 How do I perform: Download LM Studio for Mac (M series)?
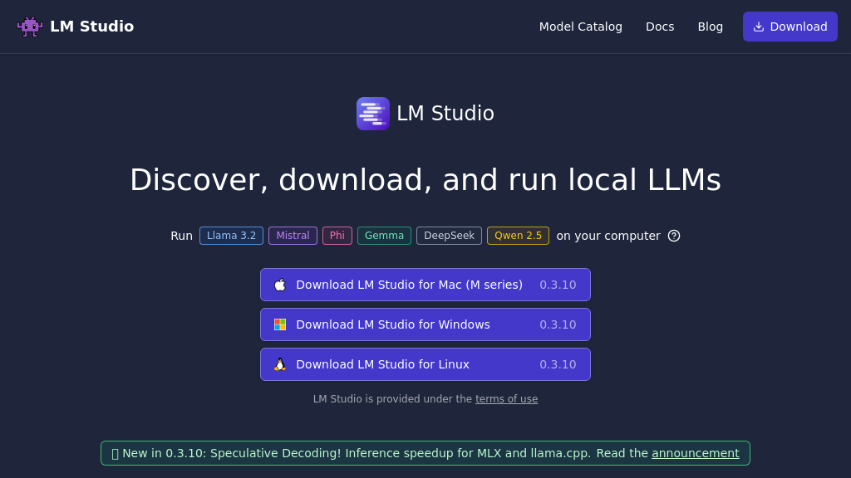pos(425,285)
